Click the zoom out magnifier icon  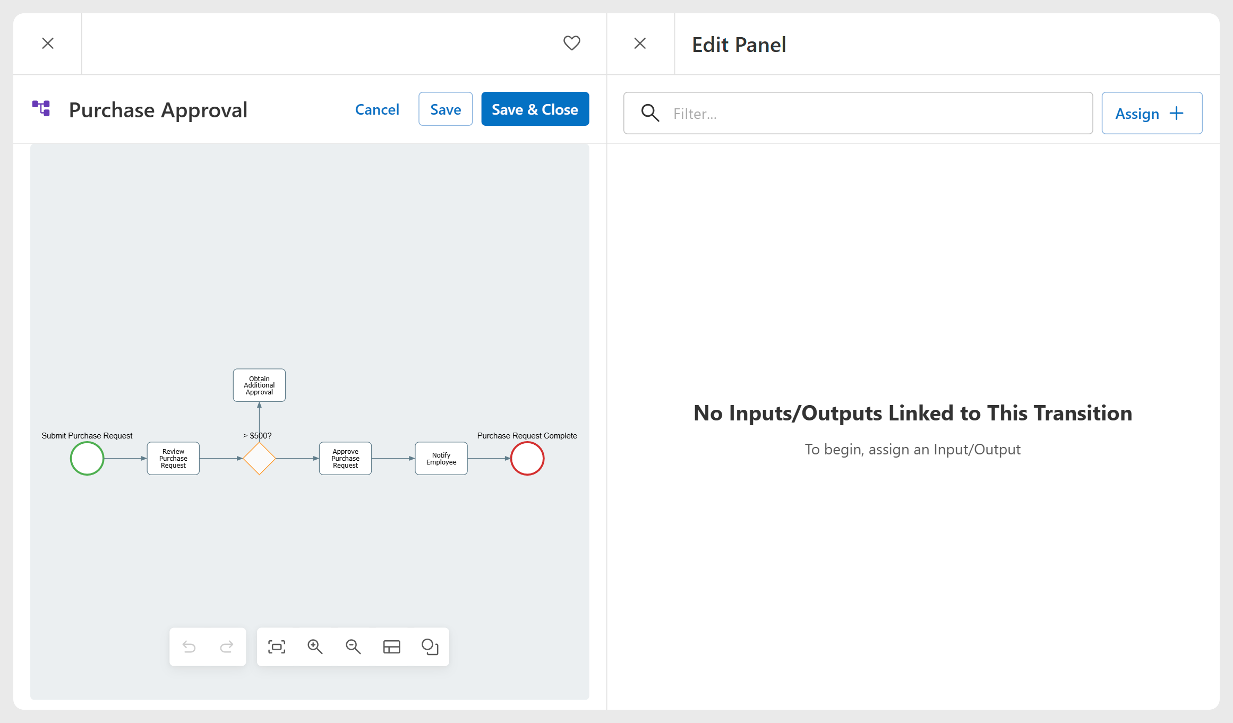pos(353,647)
